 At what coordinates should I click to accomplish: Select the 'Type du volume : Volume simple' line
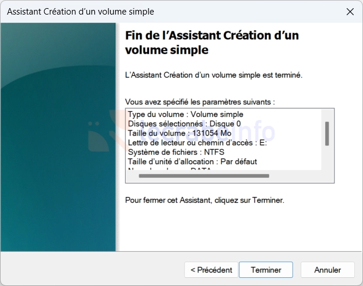(185, 114)
